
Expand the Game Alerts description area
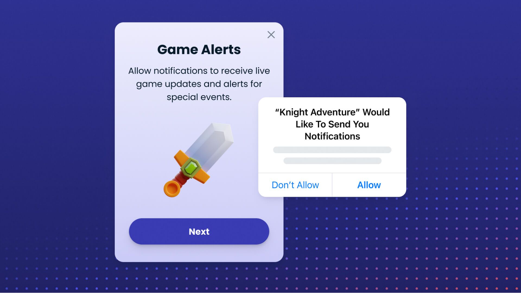click(199, 83)
